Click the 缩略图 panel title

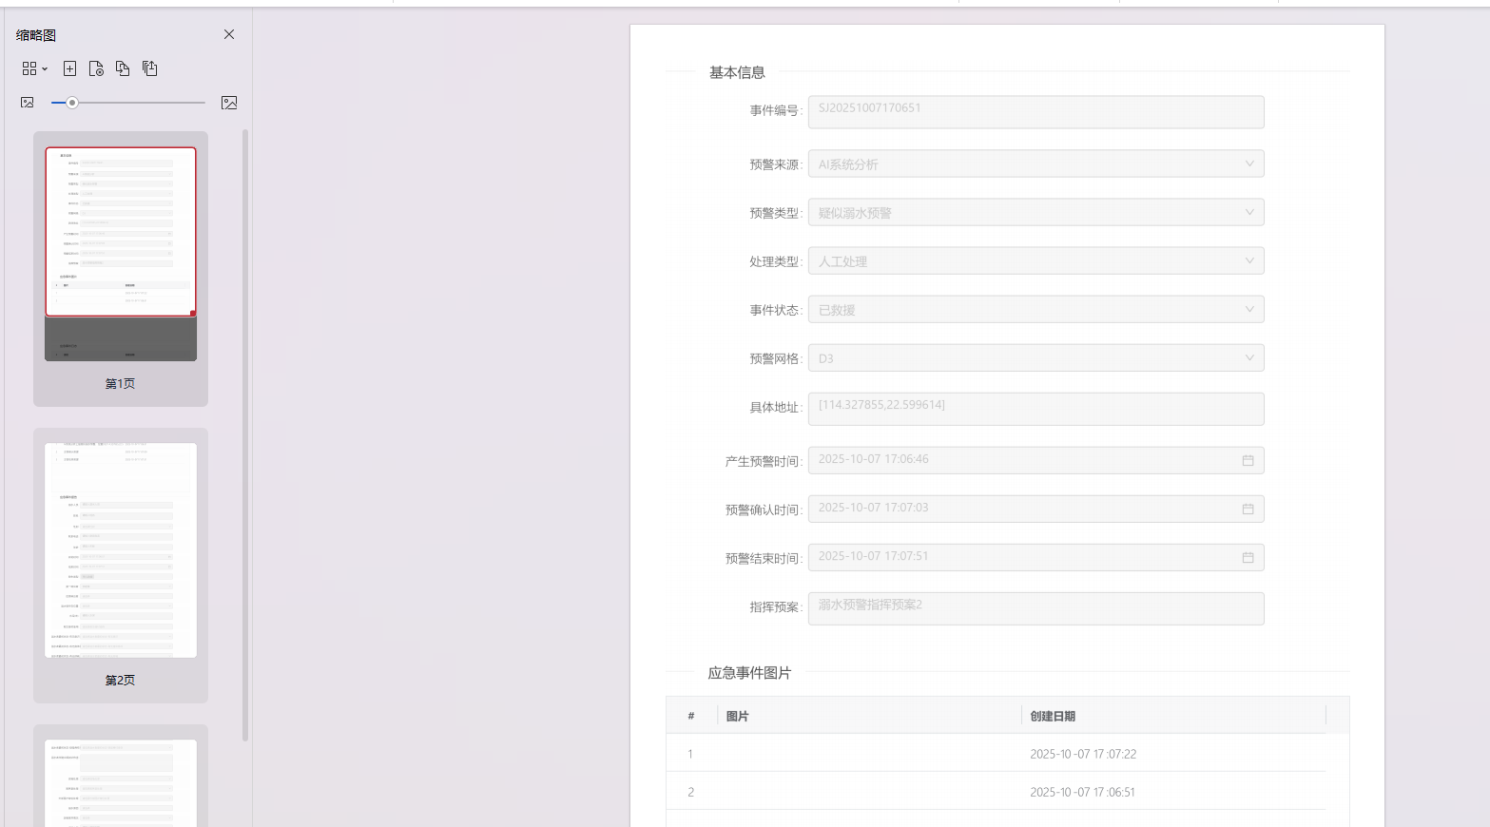pyautogui.click(x=36, y=35)
